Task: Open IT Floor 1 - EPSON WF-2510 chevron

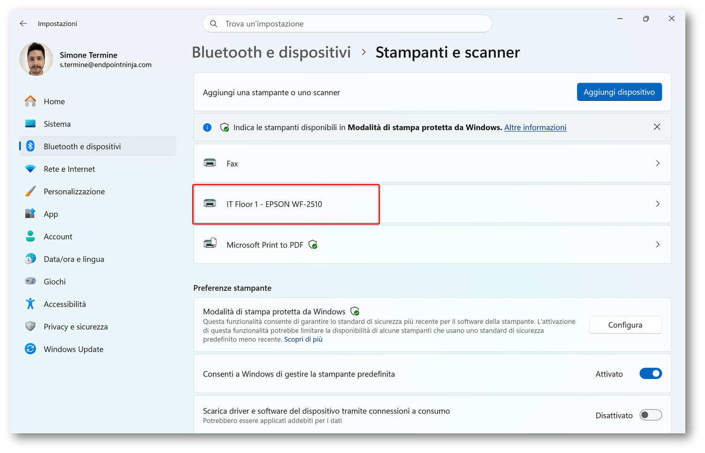Action: [x=658, y=204]
